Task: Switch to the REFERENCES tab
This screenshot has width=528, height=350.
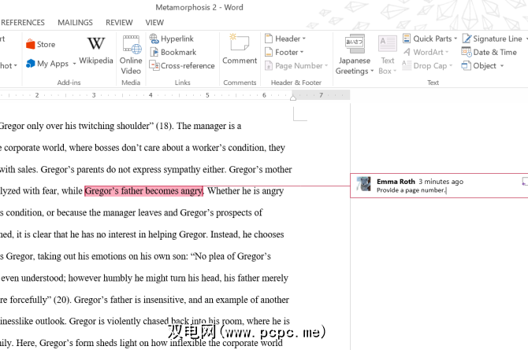Action: coord(23,23)
